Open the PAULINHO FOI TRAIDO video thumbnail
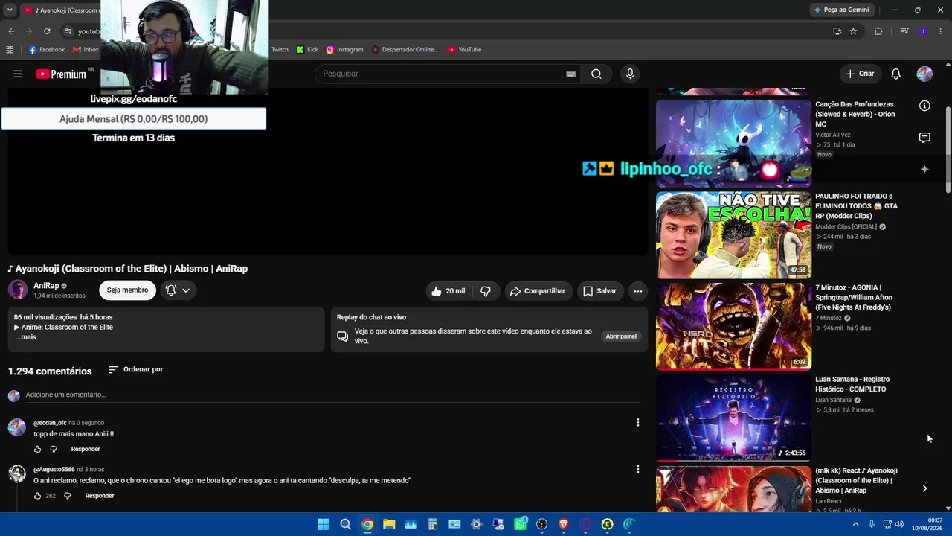 [x=733, y=235]
